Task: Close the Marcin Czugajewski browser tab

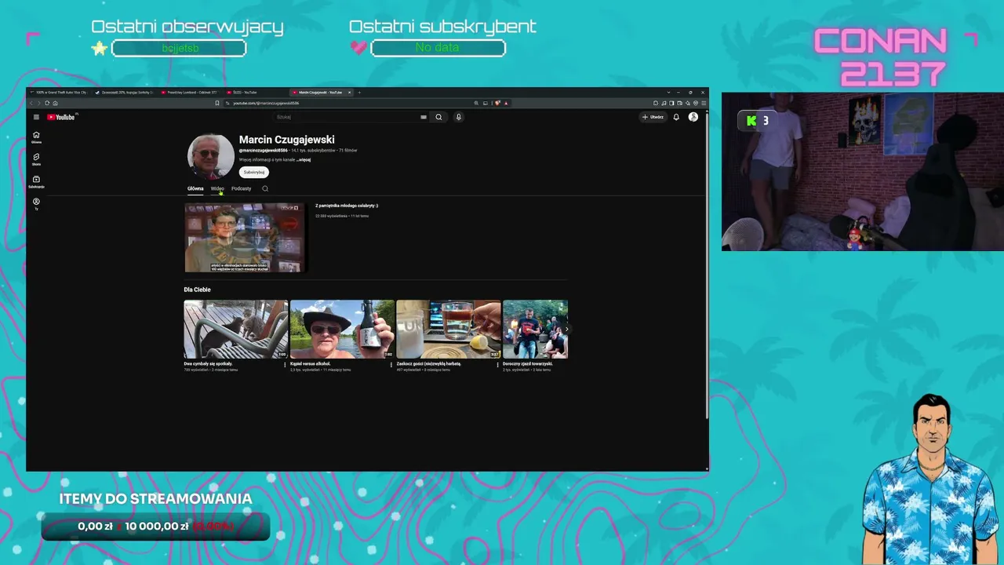Action: point(350,93)
